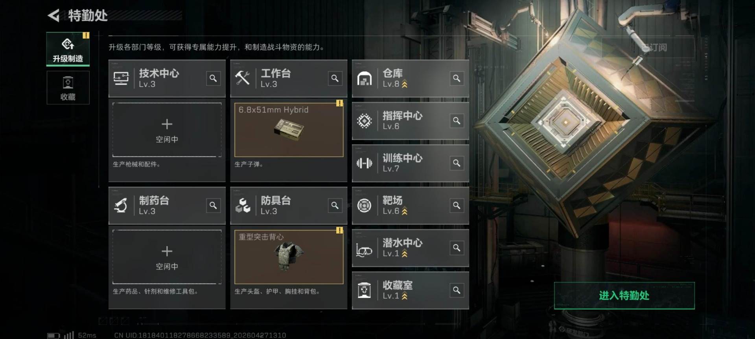Image resolution: width=755 pixels, height=339 pixels.
Task: Open magnifier details for 工作台
Action: (335, 78)
